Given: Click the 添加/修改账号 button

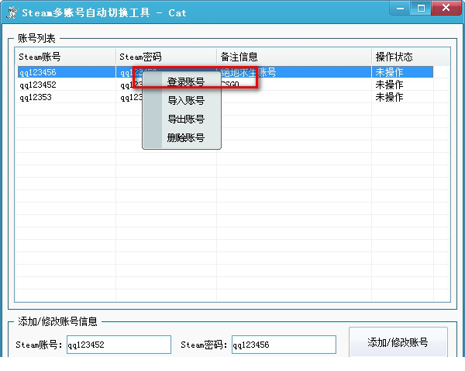Looking at the screenshot, I should [398, 342].
